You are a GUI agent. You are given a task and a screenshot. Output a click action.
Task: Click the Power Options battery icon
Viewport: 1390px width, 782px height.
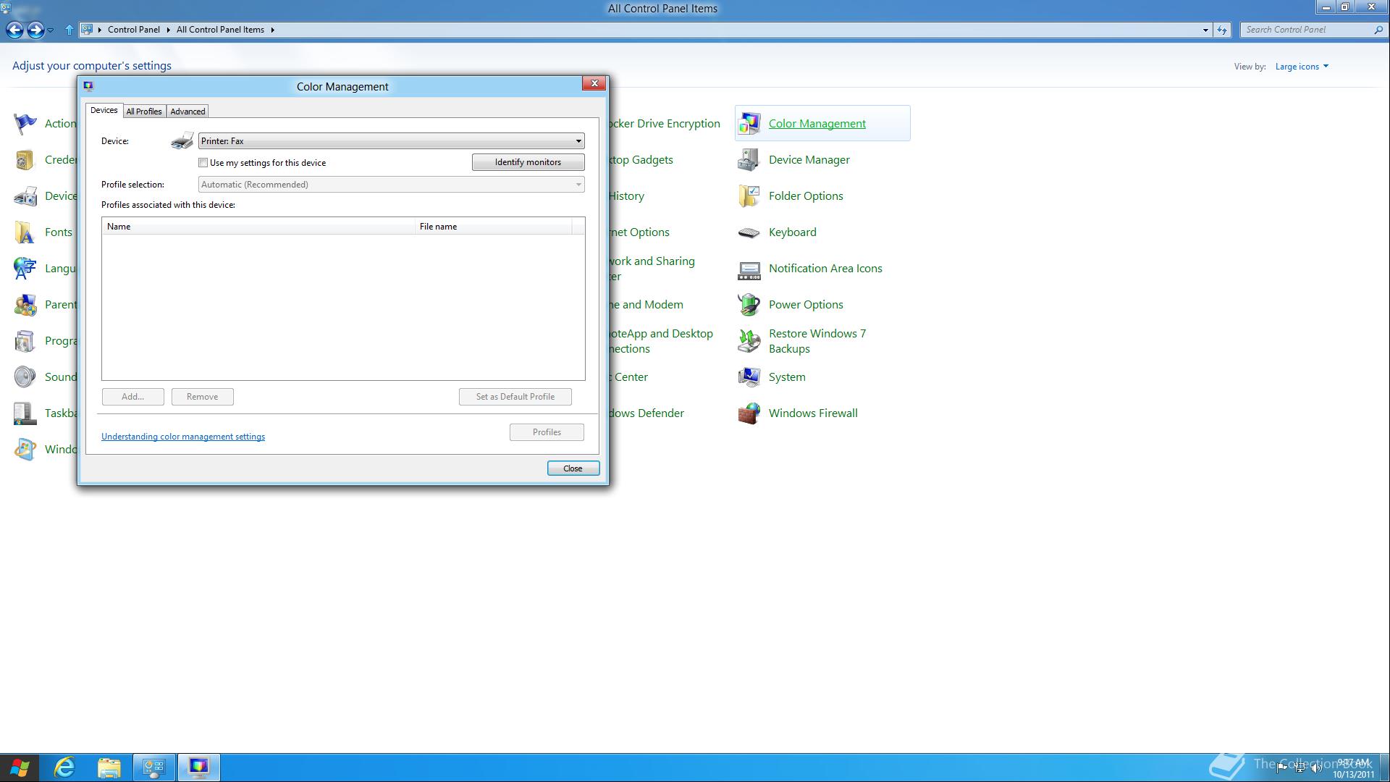click(749, 305)
